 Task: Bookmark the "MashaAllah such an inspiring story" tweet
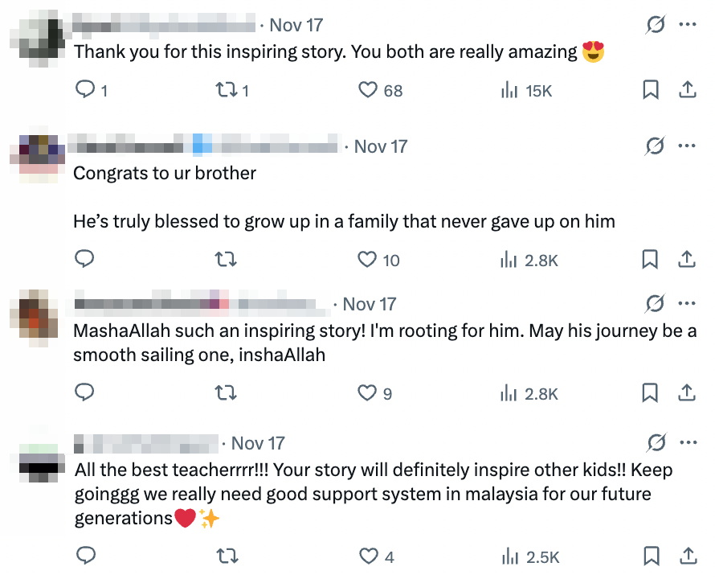pyautogui.click(x=651, y=392)
